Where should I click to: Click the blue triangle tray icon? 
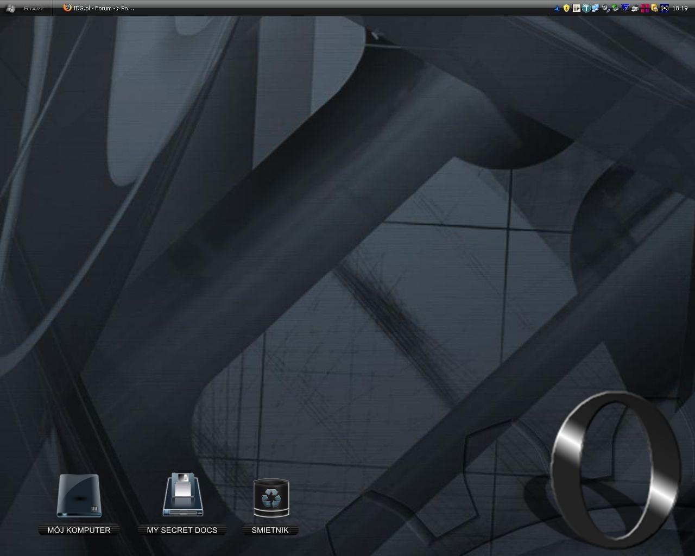[625, 8]
